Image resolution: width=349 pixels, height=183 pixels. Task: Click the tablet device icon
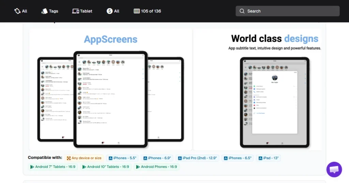[x=76, y=11]
